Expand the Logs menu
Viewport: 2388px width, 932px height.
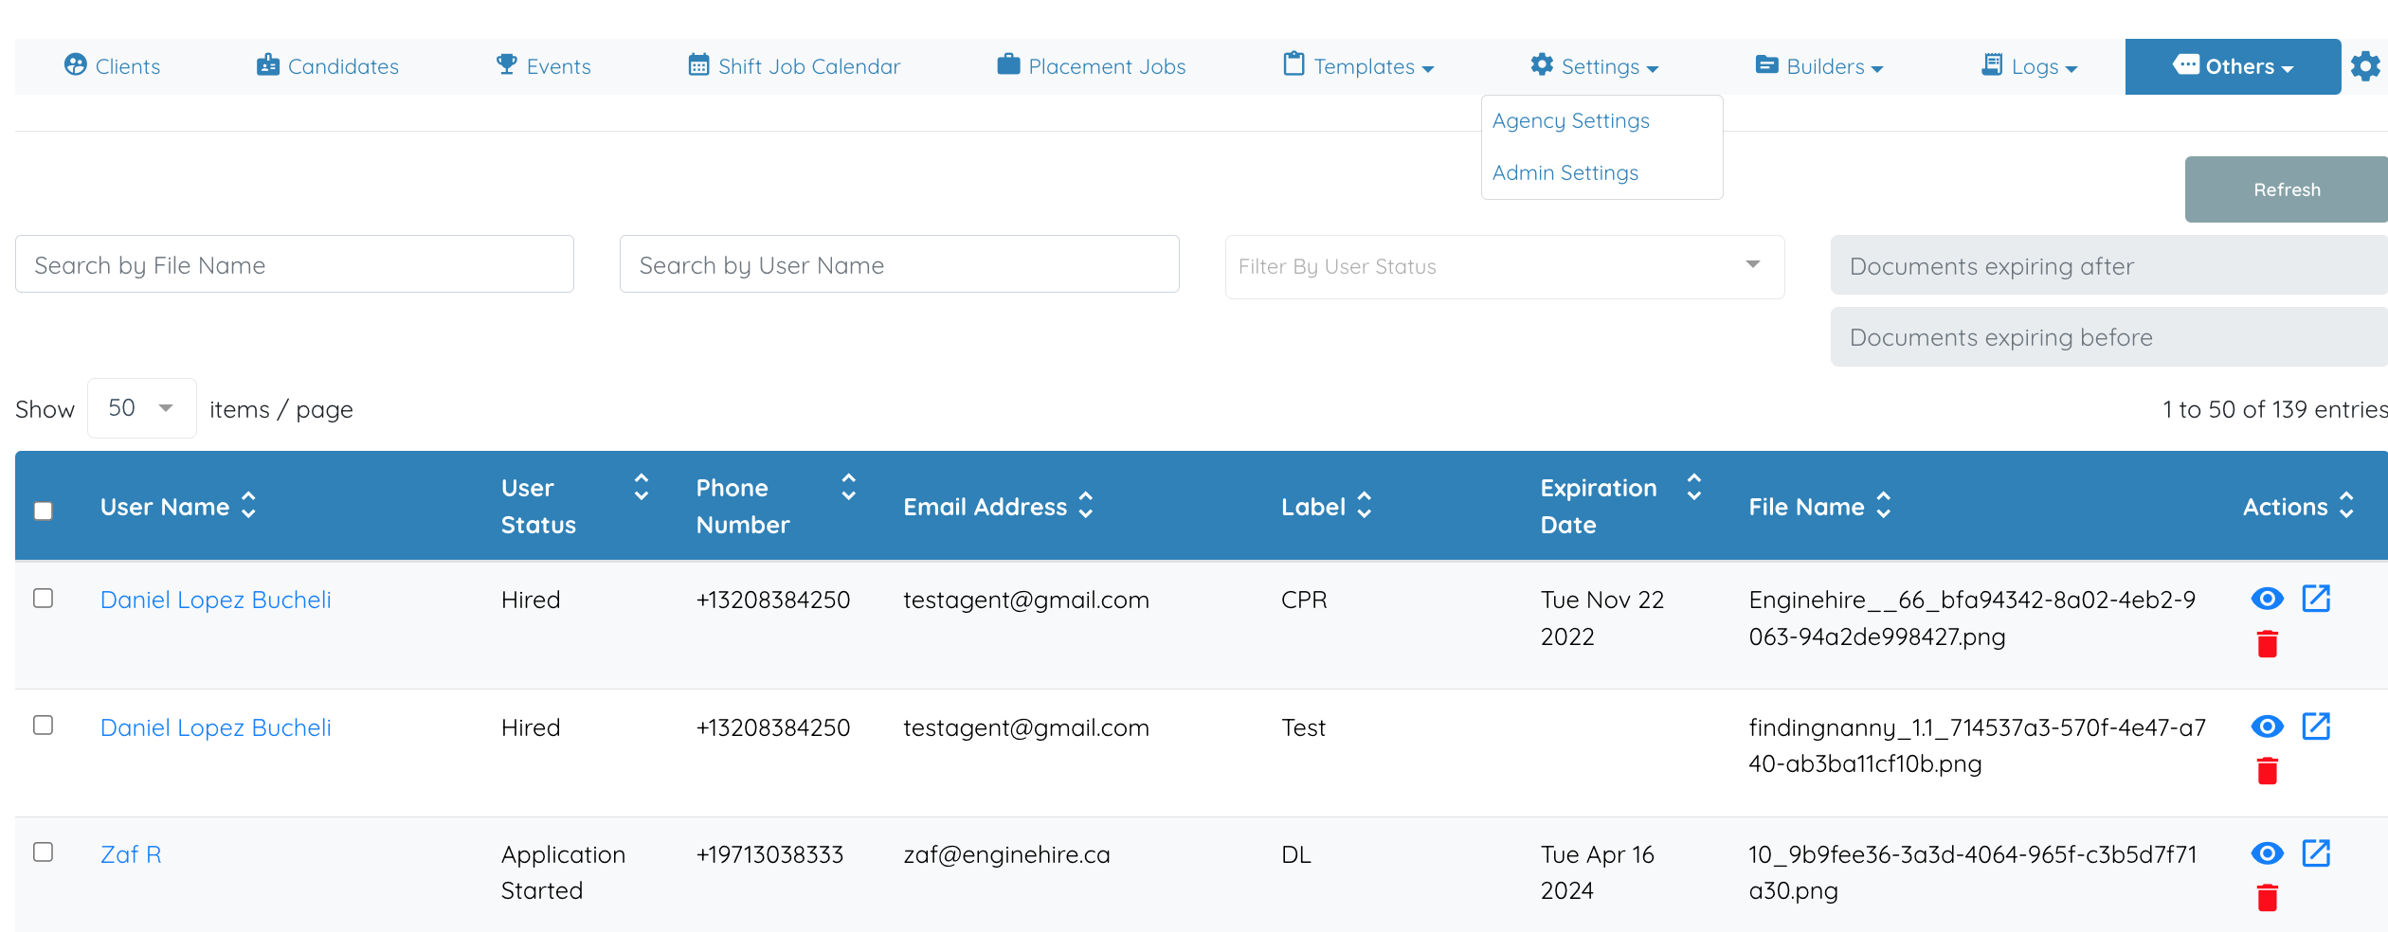click(2030, 66)
